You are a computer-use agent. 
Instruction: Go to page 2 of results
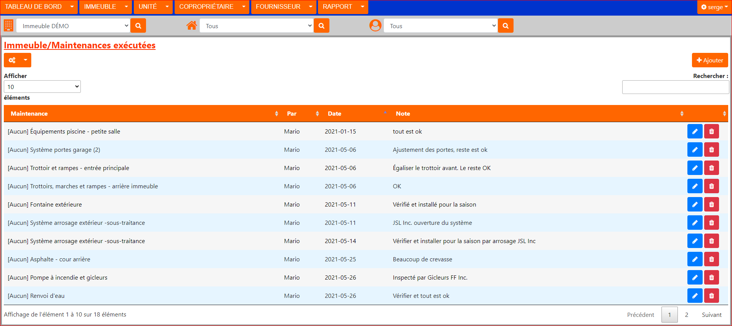[x=686, y=315]
